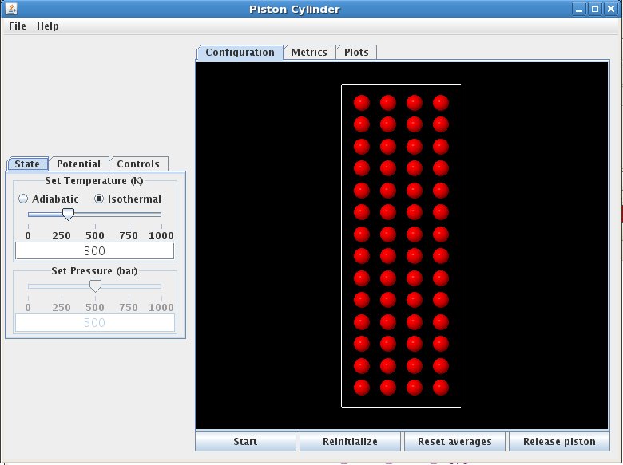
Task: Click the Reinitialize button
Action: (350, 442)
